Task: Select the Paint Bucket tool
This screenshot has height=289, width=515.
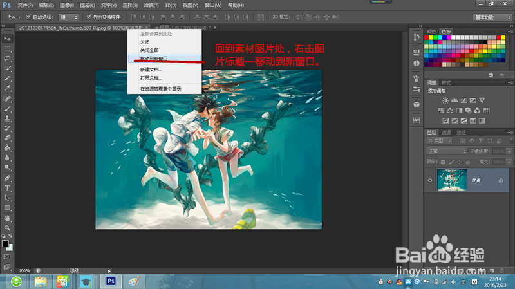Action: click(x=7, y=148)
